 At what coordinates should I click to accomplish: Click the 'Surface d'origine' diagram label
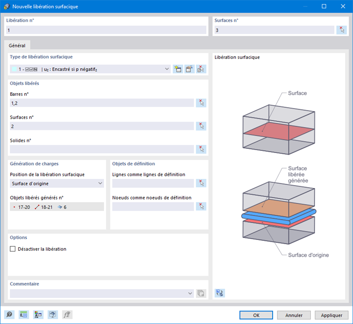308,255
